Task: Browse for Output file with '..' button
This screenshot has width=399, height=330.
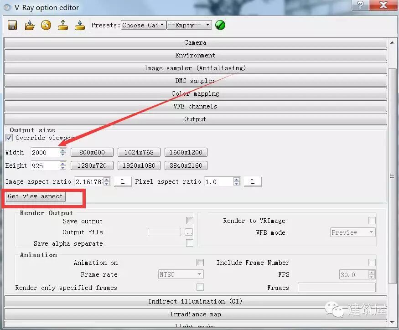Action: click(x=189, y=232)
